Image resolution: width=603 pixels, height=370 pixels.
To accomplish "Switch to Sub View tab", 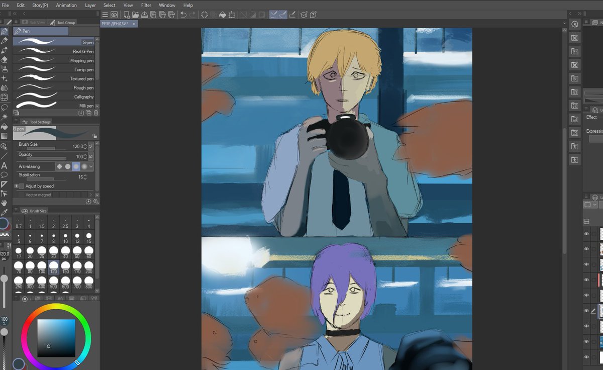I will pyautogui.click(x=34, y=22).
